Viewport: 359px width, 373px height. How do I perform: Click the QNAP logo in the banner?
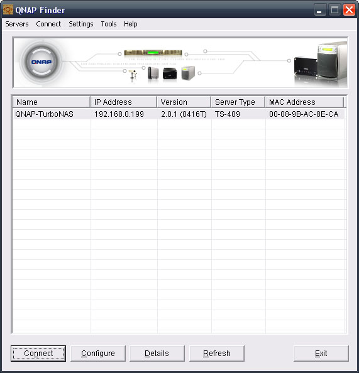point(41,62)
